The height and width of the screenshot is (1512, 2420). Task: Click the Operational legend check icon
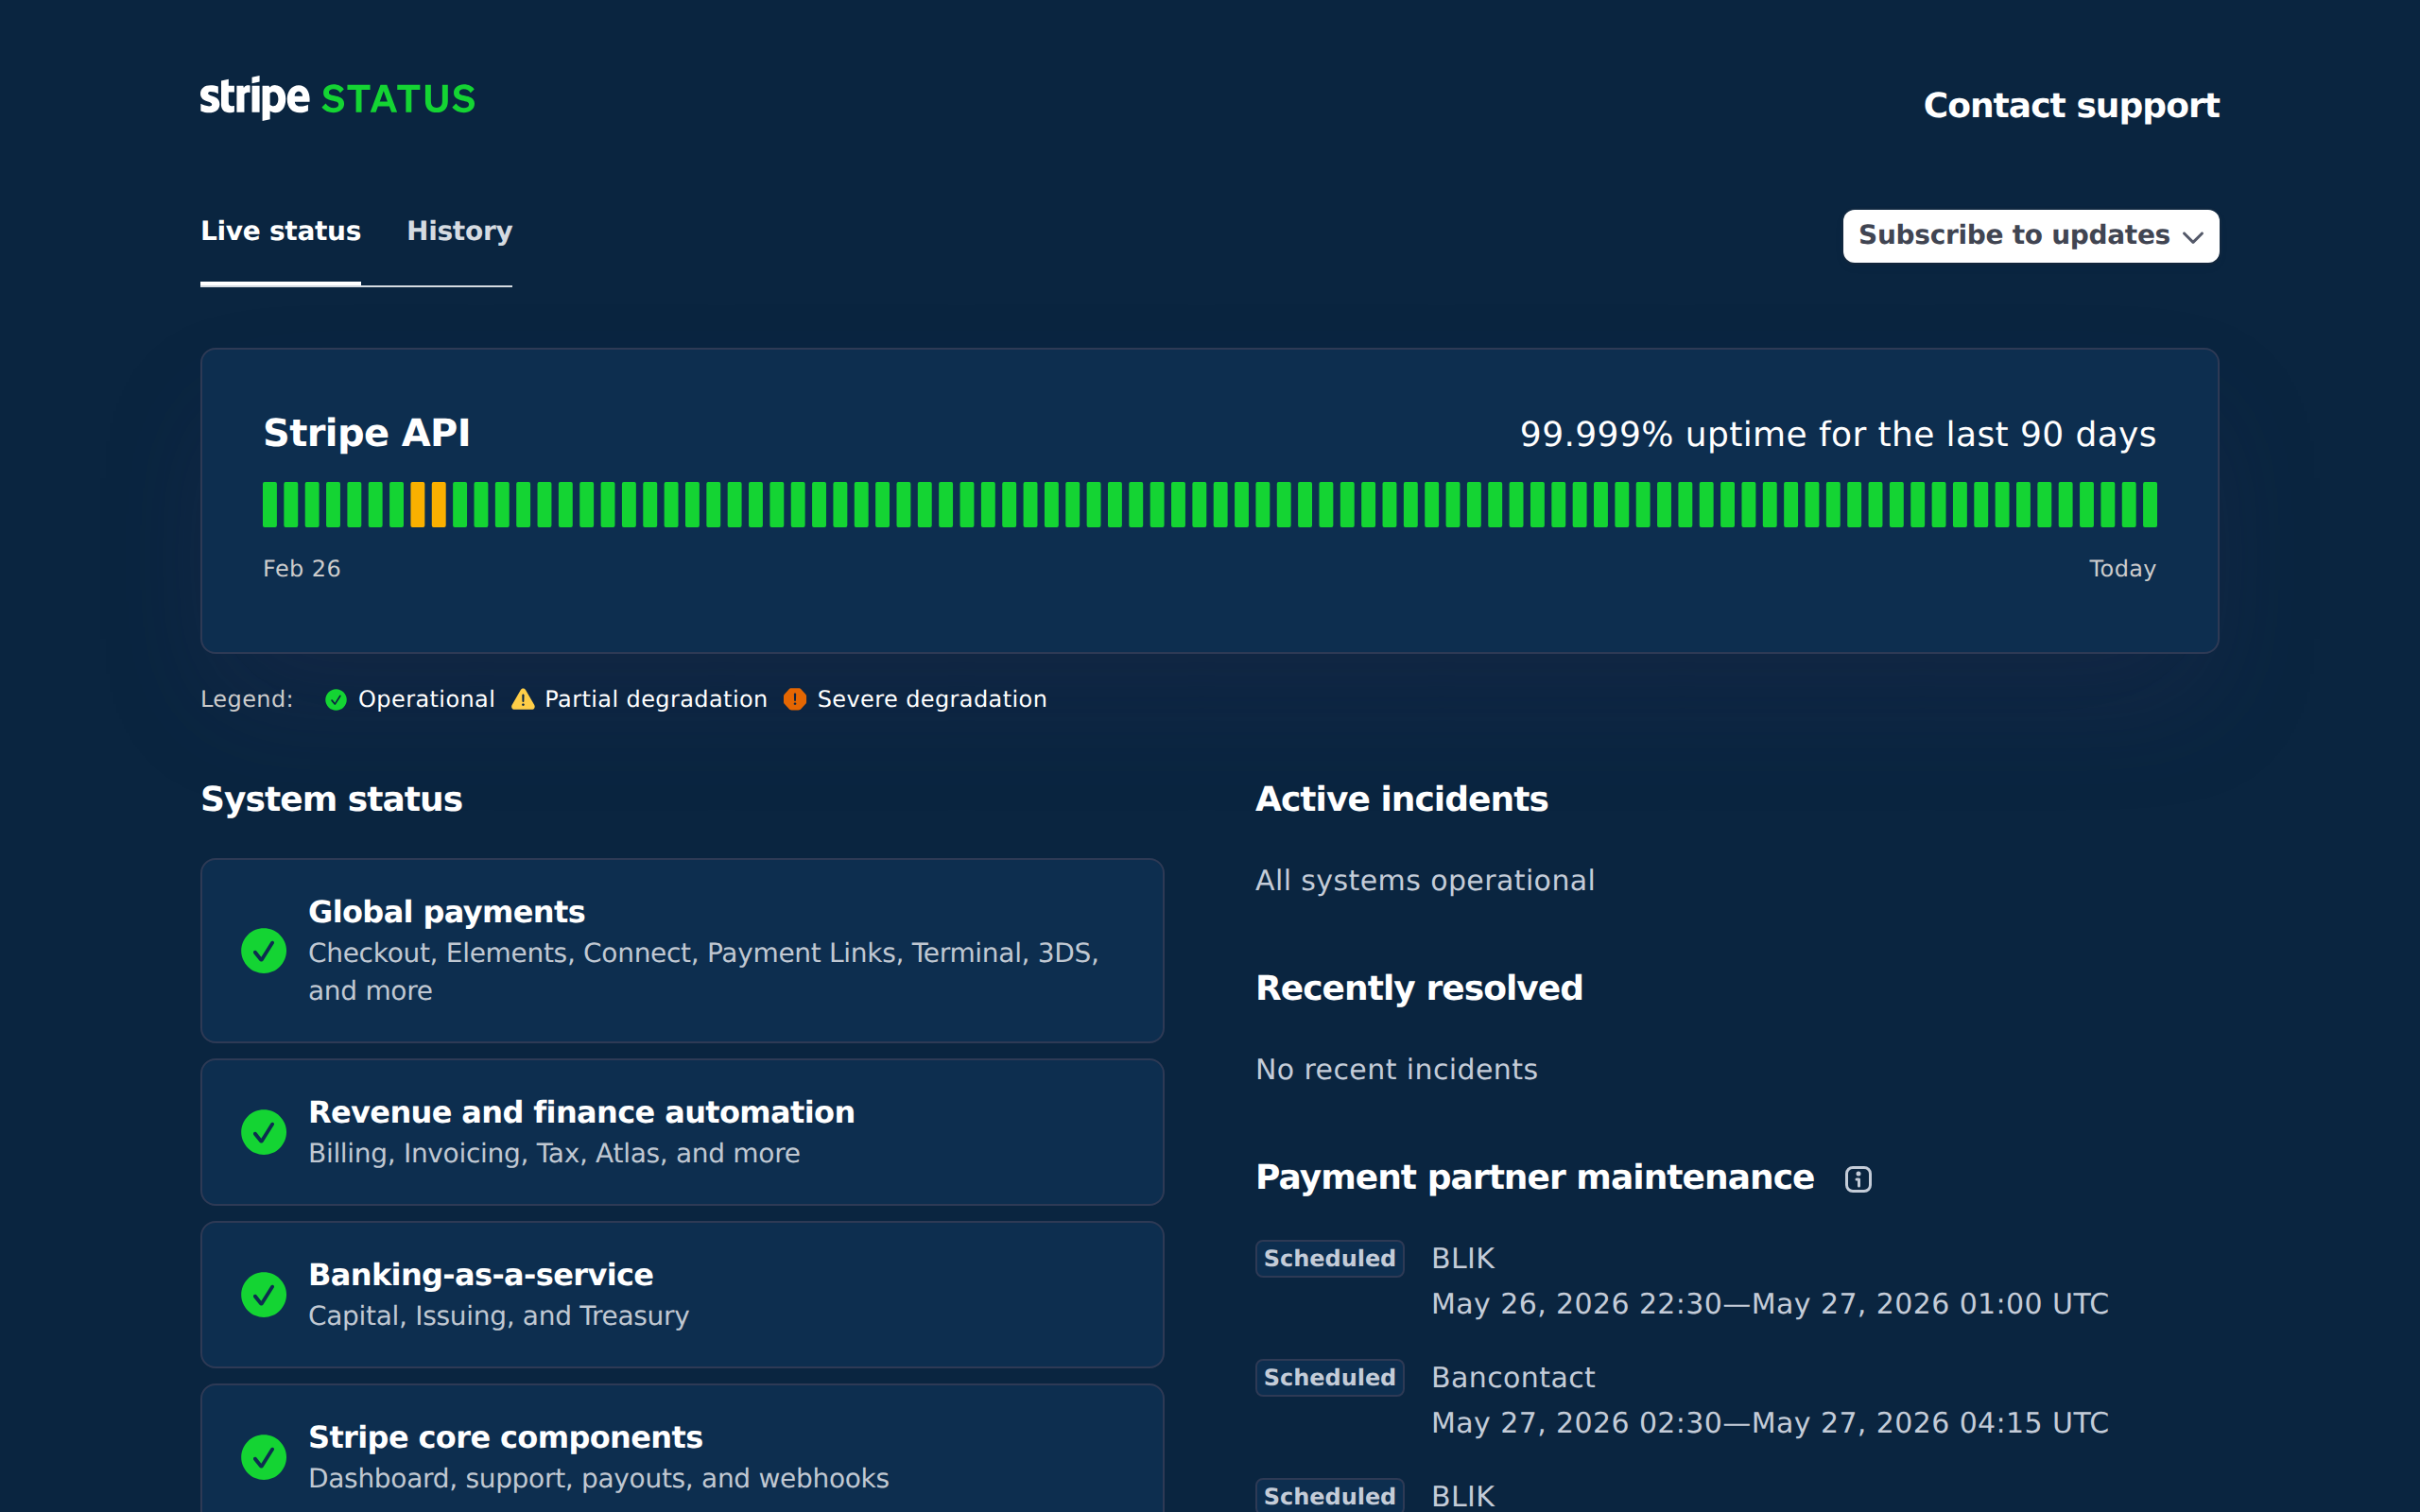pos(336,700)
